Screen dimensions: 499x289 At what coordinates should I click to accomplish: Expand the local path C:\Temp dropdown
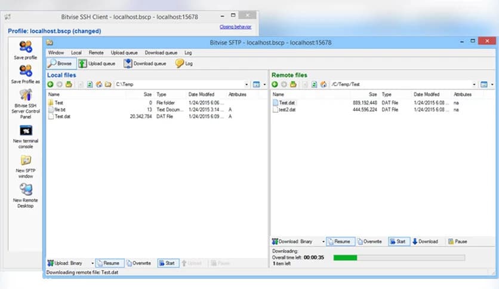(247, 84)
